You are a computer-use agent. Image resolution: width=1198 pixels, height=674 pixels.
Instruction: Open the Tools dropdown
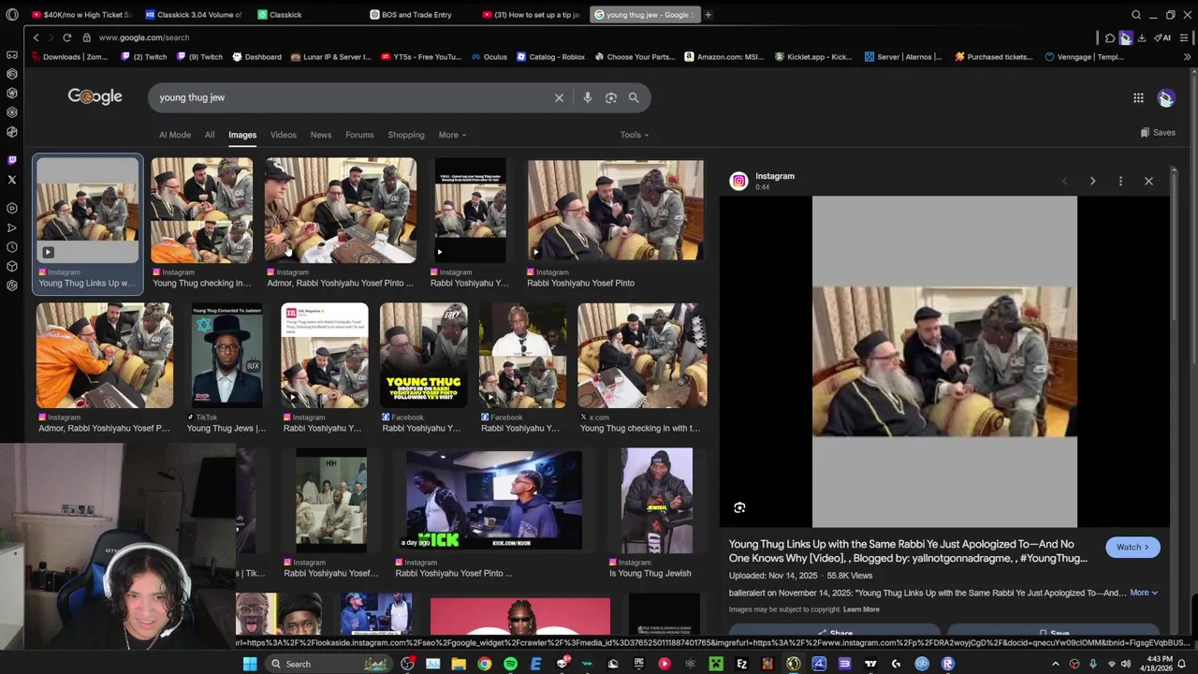point(634,135)
